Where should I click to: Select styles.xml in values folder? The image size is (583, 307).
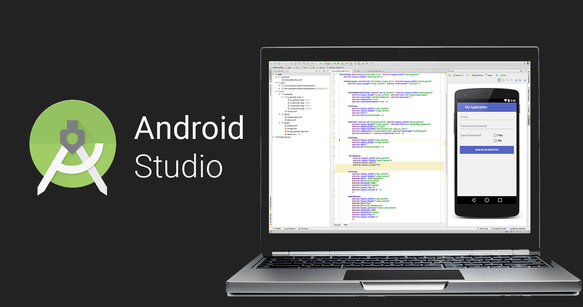click(x=292, y=134)
